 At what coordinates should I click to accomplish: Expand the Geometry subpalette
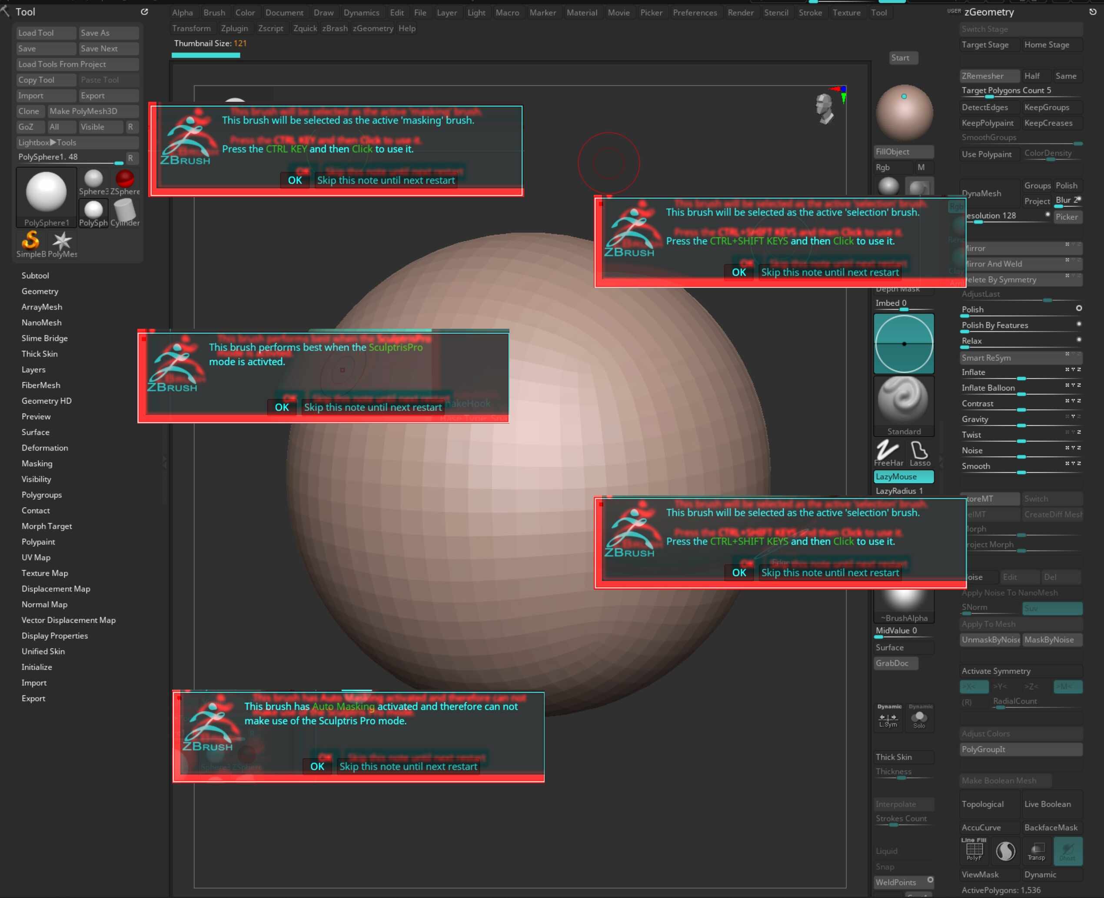tap(40, 291)
